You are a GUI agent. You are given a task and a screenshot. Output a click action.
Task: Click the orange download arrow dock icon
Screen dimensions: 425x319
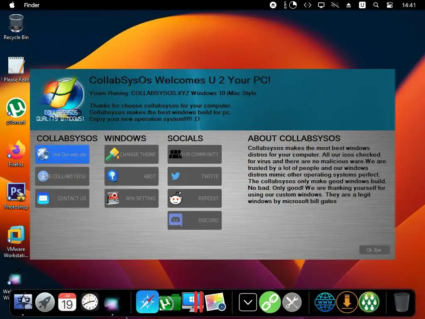pyautogui.click(x=347, y=302)
